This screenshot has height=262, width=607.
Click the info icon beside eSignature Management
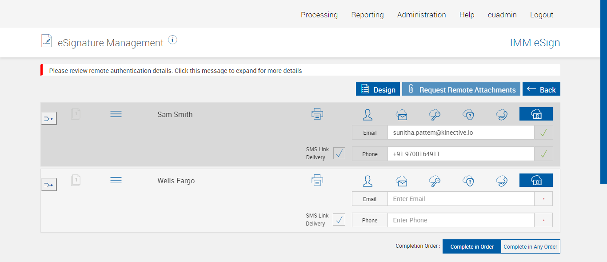pyautogui.click(x=173, y=40)
